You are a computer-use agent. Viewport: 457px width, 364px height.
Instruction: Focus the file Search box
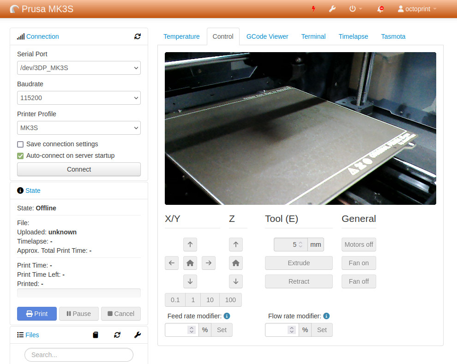(x=79, y=355)
